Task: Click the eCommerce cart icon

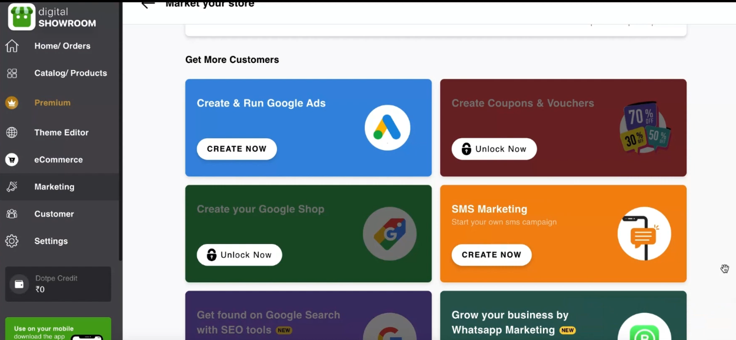Action: (12, 159)
